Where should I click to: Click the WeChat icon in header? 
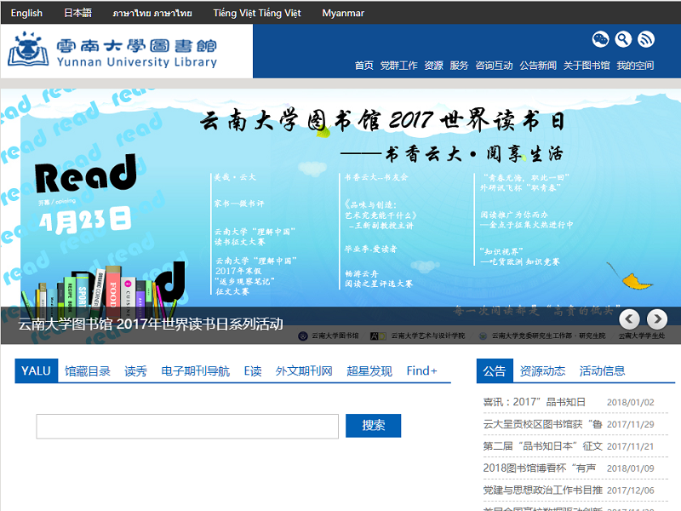click(x=601, y=39)
